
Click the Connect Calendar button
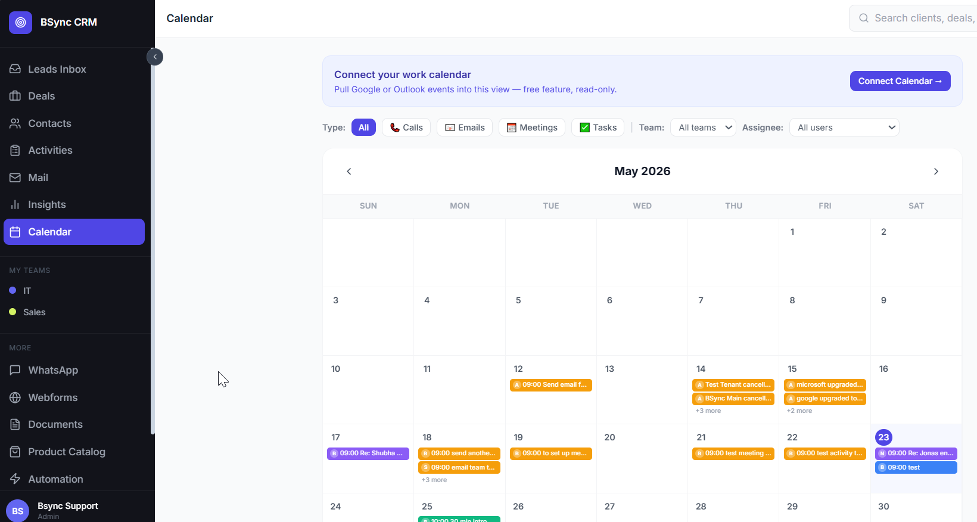(x=900, y=81)
